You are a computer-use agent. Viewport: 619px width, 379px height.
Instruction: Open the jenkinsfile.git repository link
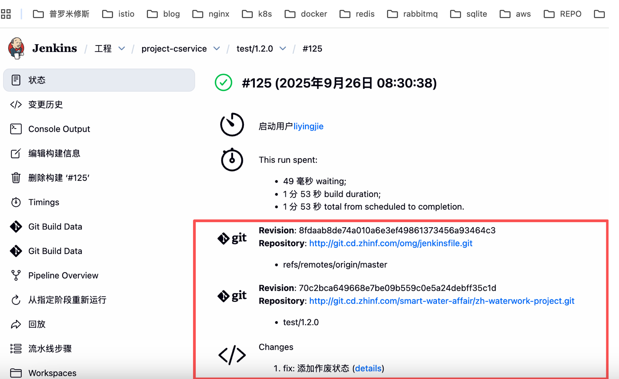[391, 243]
